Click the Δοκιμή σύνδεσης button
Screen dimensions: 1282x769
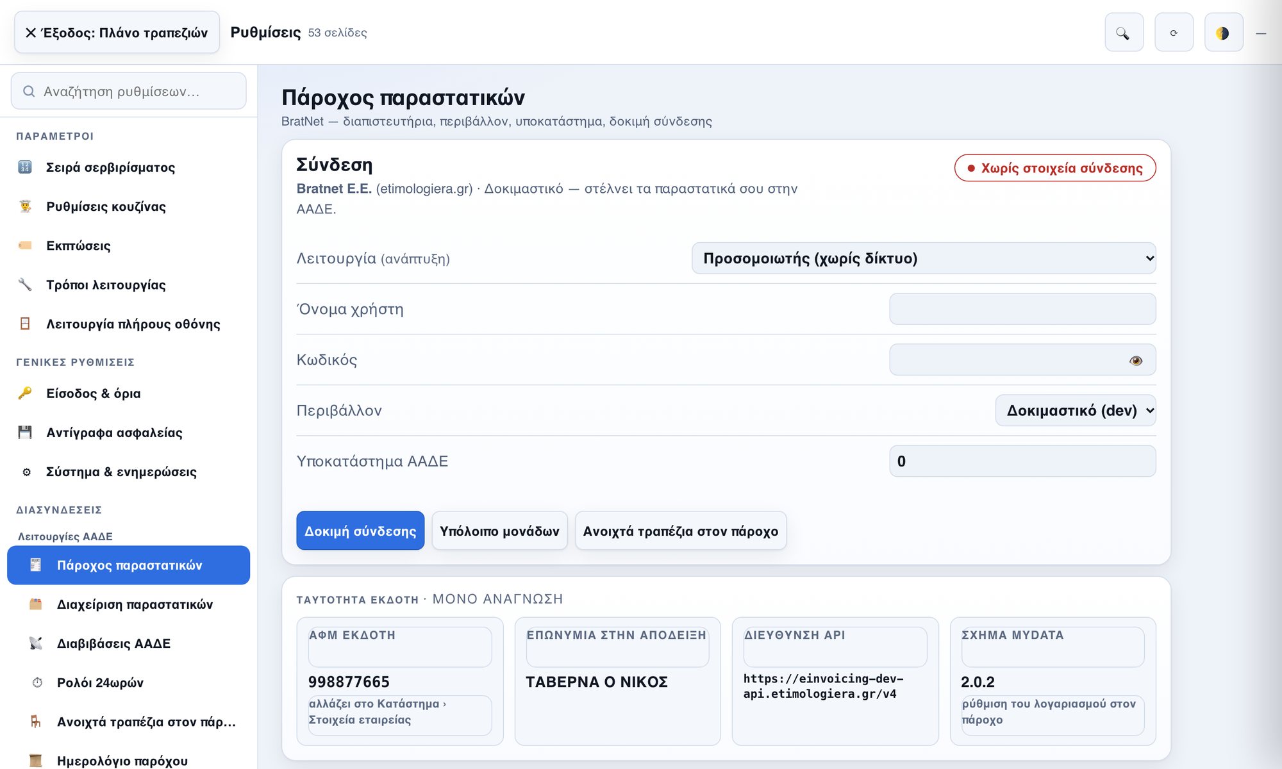360,531
